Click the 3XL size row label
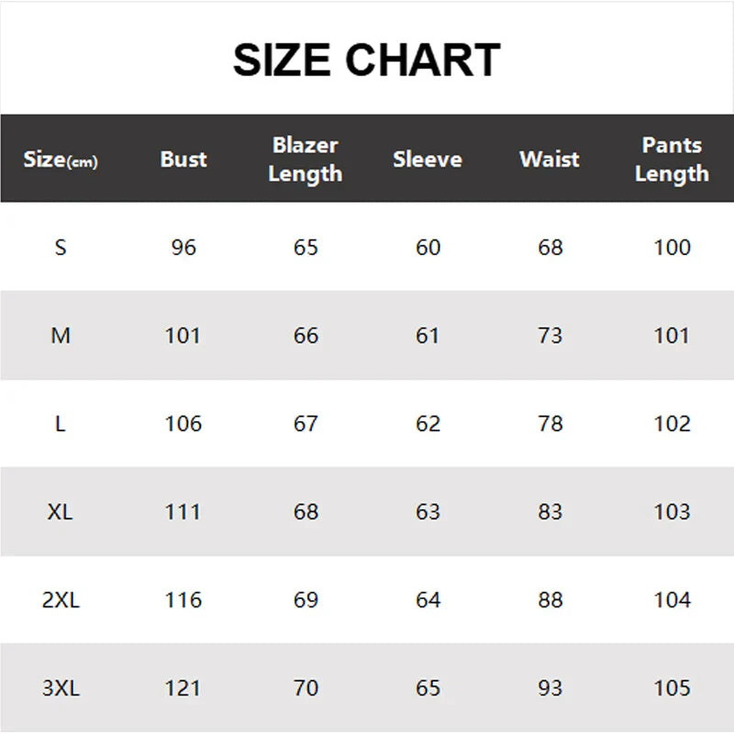Image resolution: width=734 pixels, height=734 pixels. [x=61, y=688]
